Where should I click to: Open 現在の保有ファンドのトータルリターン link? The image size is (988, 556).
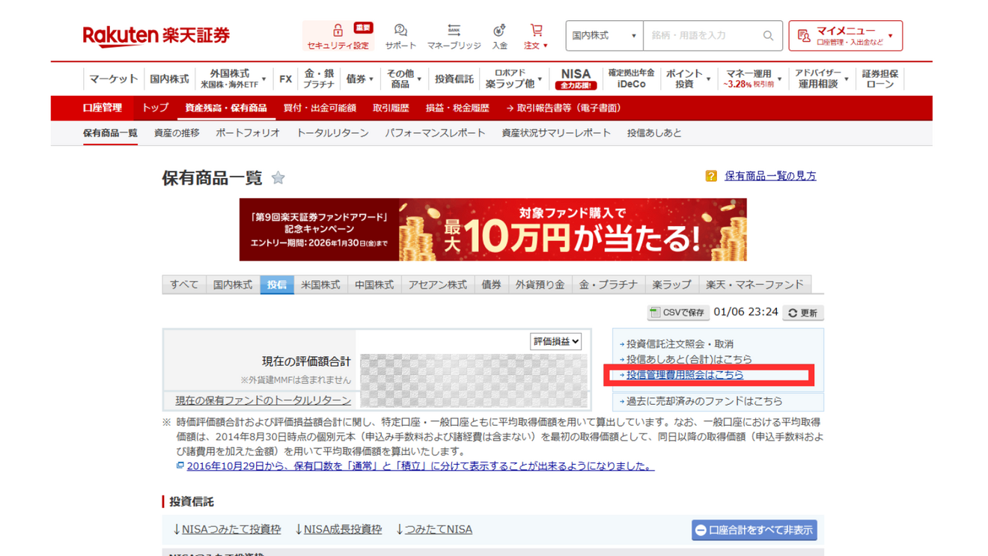[263, 401]
